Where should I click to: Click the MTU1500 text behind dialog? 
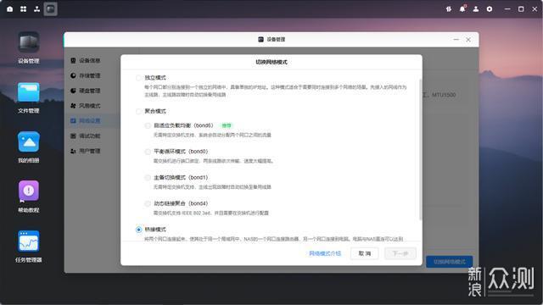(444, 95)
